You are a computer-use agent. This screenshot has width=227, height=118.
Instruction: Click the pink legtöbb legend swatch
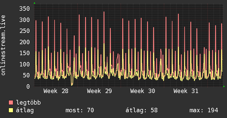pos(11,102)
